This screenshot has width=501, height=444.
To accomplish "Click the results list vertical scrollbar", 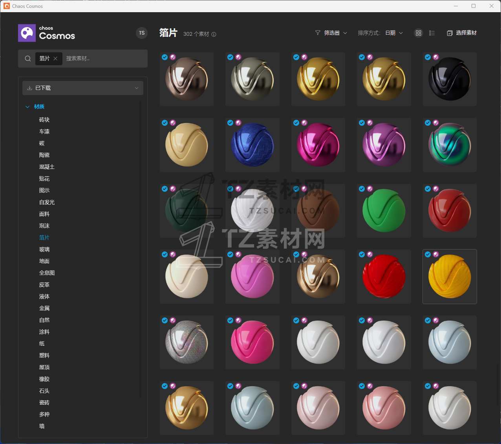I will point(498,385).
